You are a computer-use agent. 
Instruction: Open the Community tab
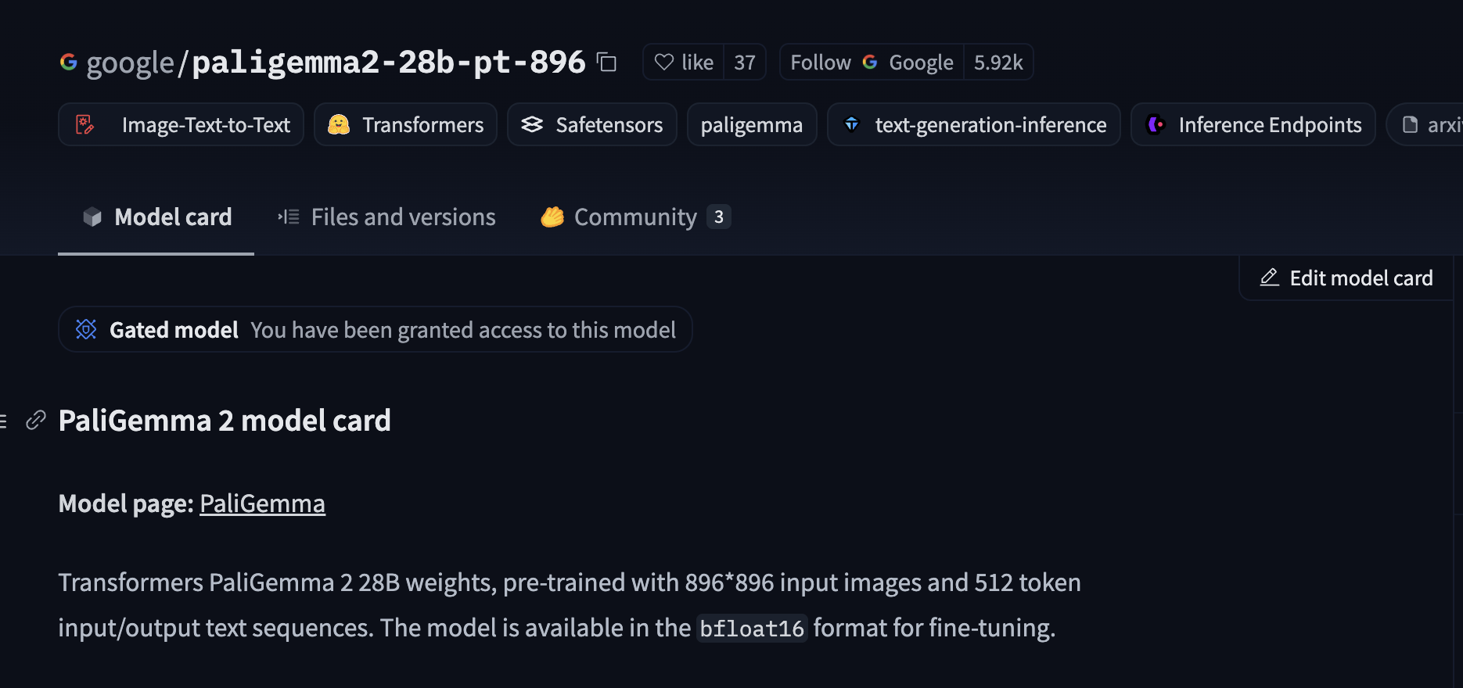point(634,217)
